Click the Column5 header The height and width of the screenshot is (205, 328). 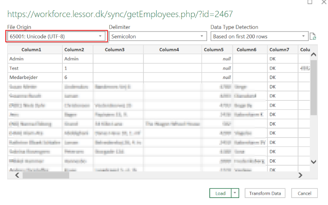coord(214,50)
